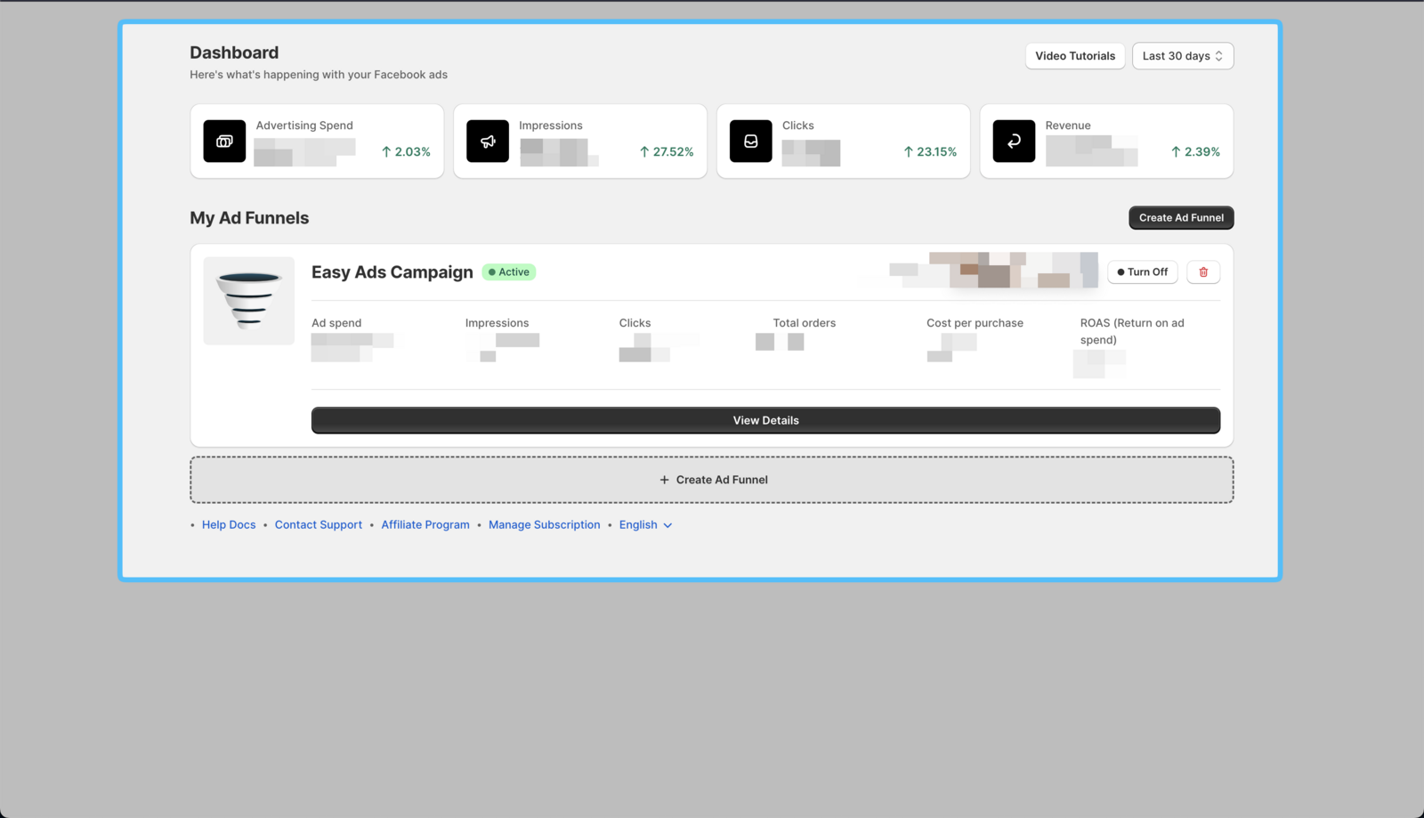Turn off the Easy Ads Campaign
Screen dimensions: 1424x818
tap(1142, 271)
